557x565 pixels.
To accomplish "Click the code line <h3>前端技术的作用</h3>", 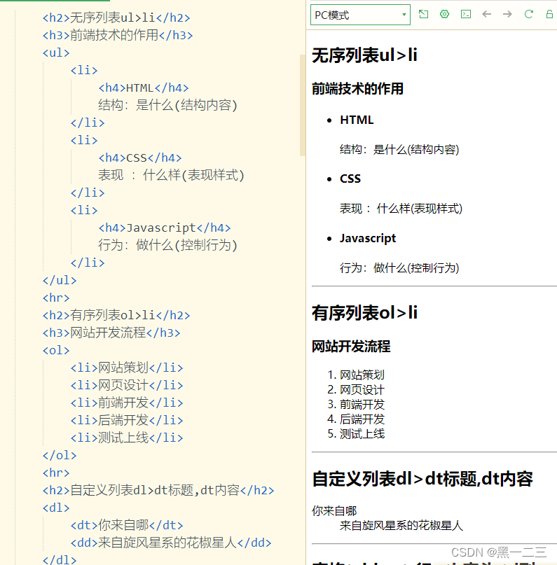I will click(118, 35).
